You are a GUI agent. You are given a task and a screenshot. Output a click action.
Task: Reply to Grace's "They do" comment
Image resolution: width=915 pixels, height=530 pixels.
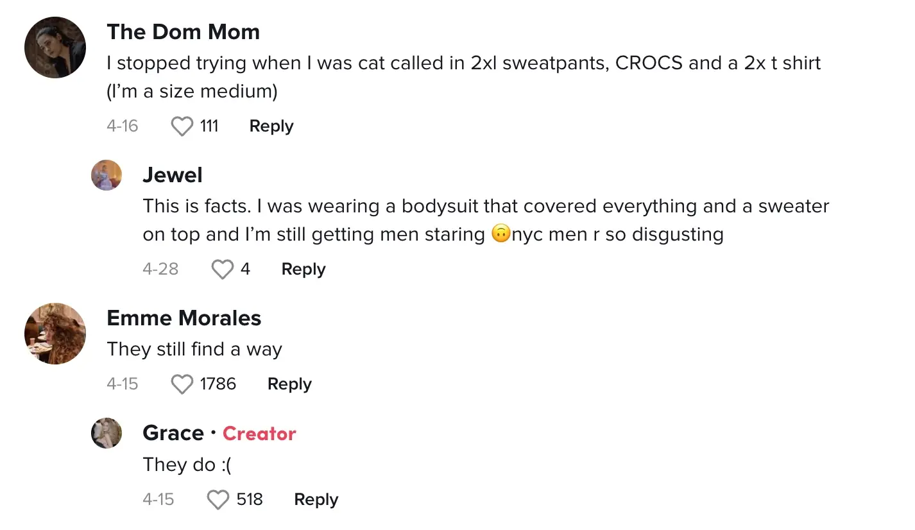coord(316,500)
